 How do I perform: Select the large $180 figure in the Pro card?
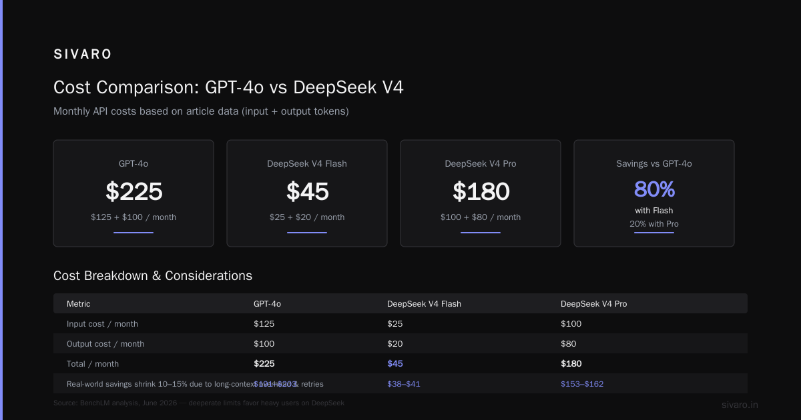click(481, 191)
